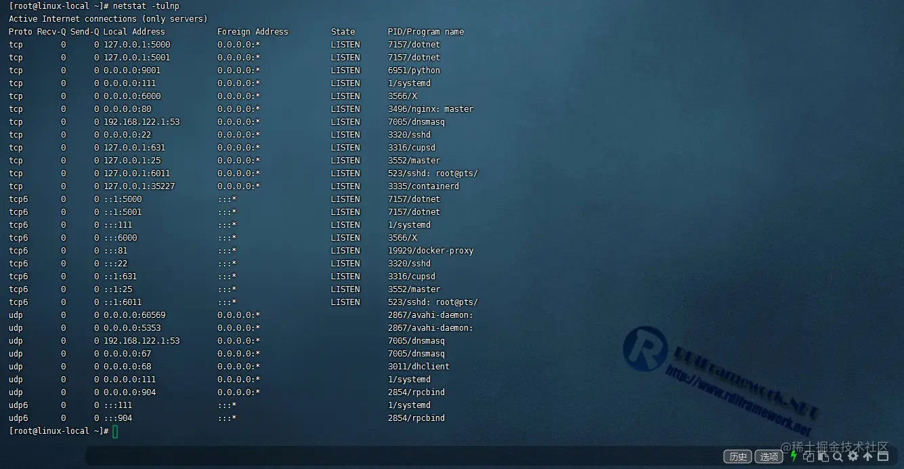Click the paste icon in bottom toolbar

coord(823,456)
